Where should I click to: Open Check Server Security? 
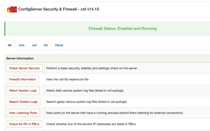tap(24, 68)
